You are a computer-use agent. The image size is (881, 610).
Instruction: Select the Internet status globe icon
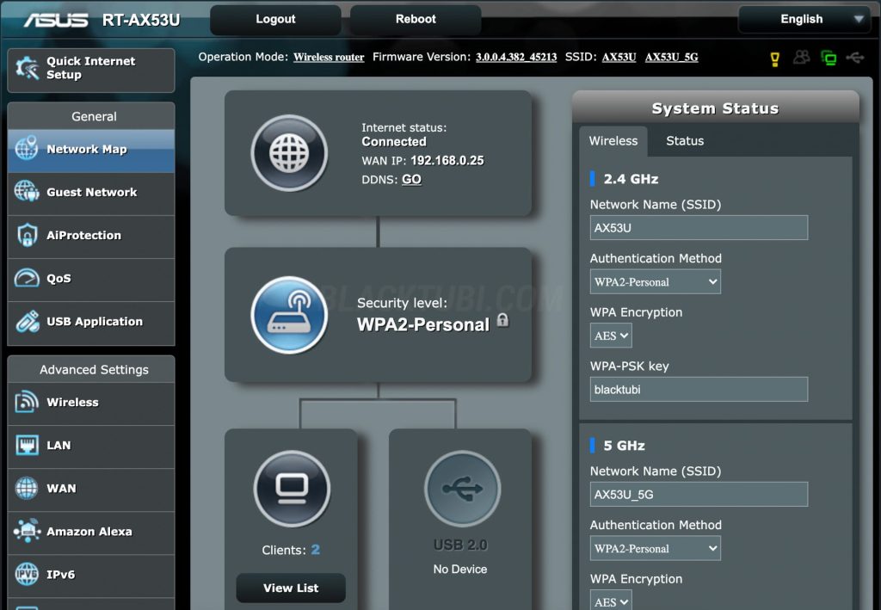tap(289, 153)
